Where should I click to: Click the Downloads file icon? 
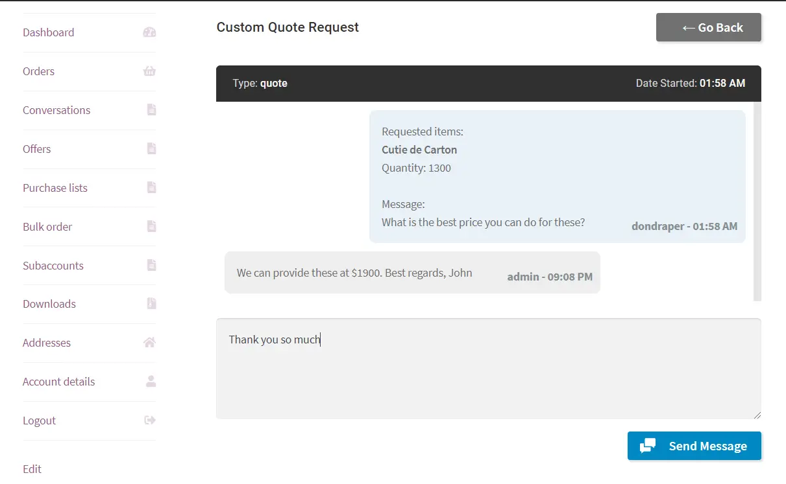[x=151, y=304]
